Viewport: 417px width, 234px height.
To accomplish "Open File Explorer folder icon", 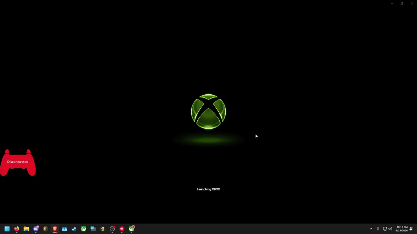I will coord(26,229).
